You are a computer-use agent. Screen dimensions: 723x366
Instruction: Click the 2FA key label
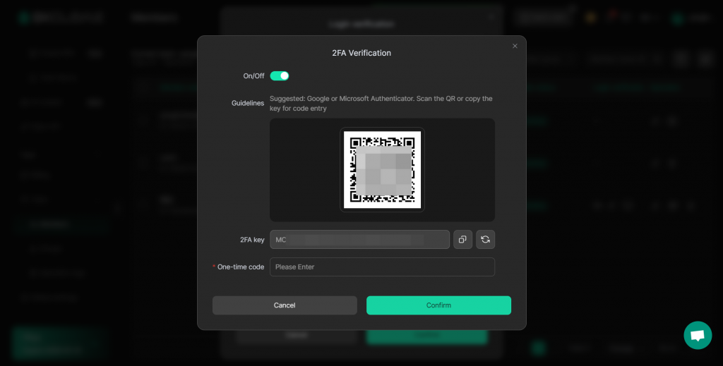pyautogui.click(x=252, y=240)
